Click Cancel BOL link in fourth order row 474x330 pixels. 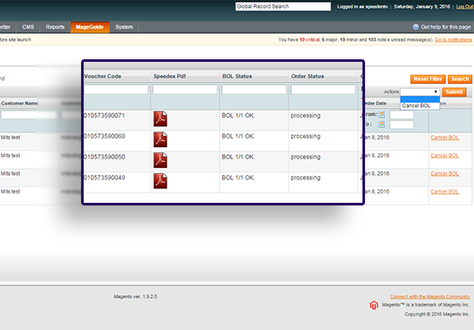(444, 192)
